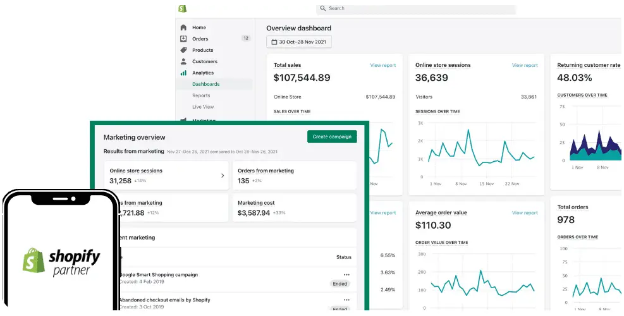Viewport: 624px width, 316px height.
Task: Select Dashboards under Analytics
Action: pos(205,84)
